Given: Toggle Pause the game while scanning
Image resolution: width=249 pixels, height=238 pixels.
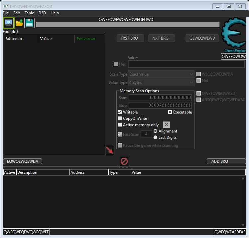Looking at the screenshot, I should point(120,145).
